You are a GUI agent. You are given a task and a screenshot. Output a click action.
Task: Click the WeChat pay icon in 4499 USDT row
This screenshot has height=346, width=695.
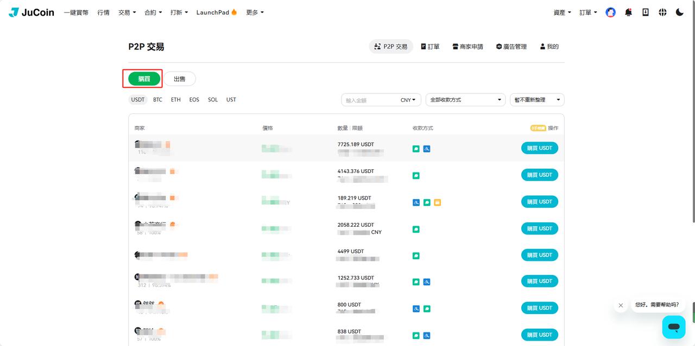pos(416,255)
